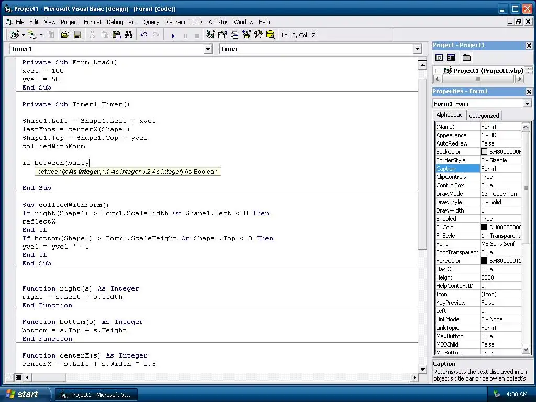Click the Add Standard EXE Project icon
Viewport: 536px width, 402px height.
click(x=15, y=35)
